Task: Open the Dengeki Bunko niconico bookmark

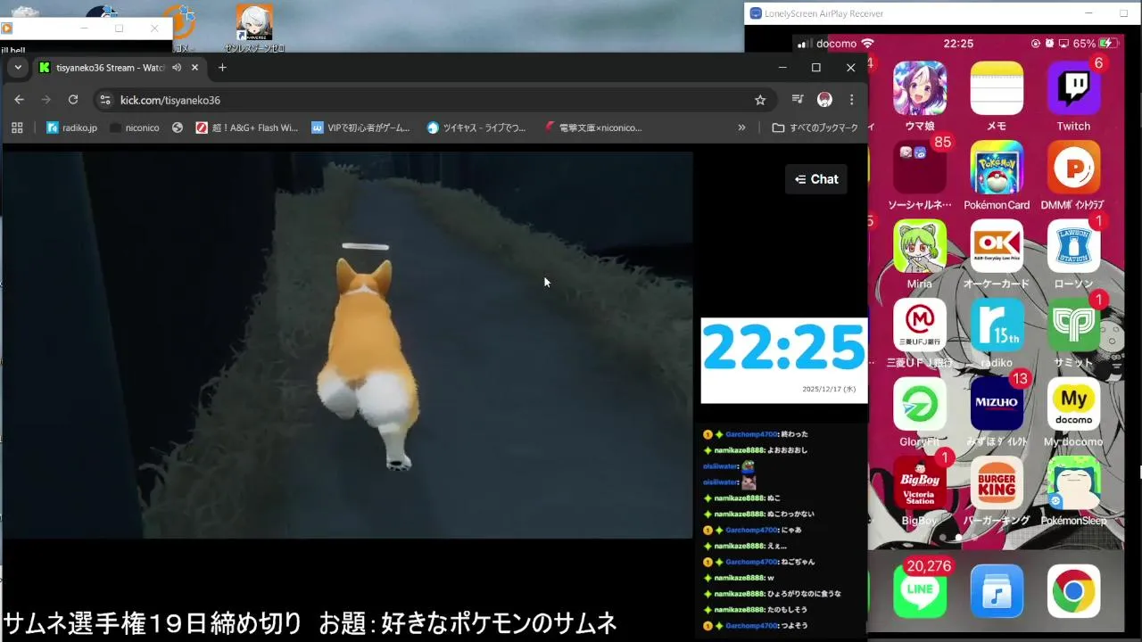Action: [x=592, y=128]
